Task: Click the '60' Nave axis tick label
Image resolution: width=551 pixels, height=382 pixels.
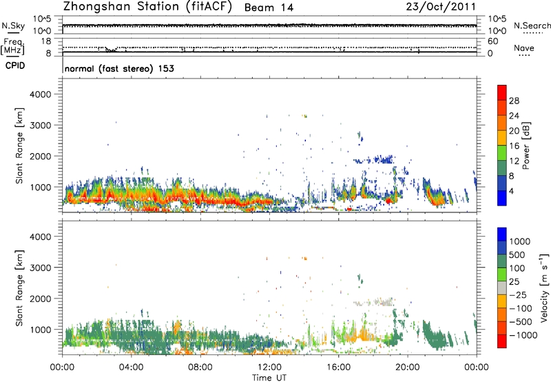Action: [492, 41]
